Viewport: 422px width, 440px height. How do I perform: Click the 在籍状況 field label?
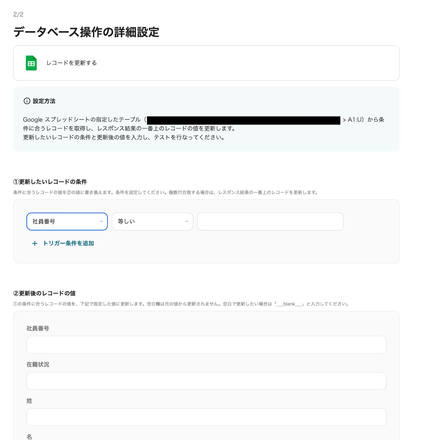pyautogui.click(x=38, y=364)
